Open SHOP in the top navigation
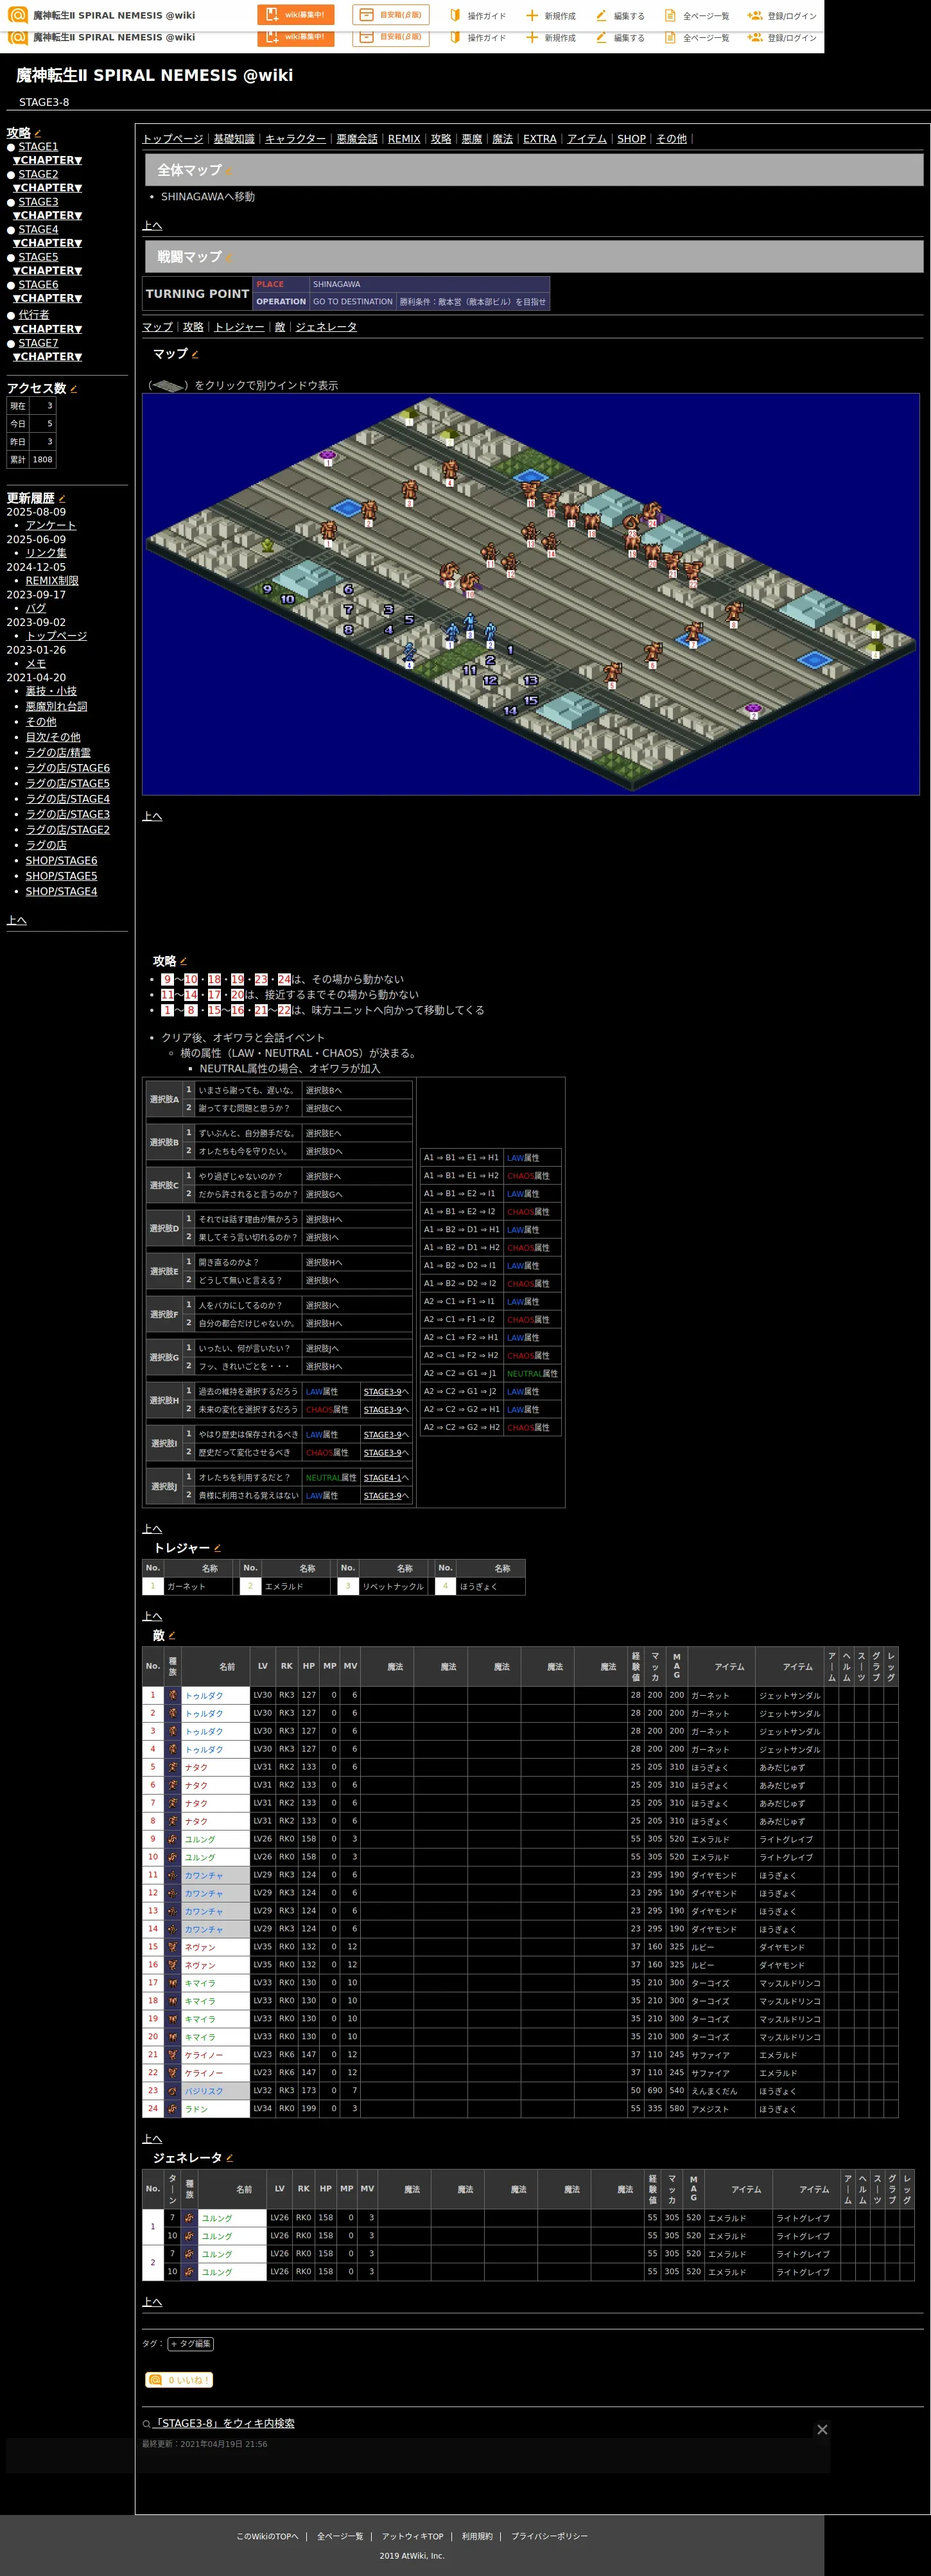Viewport: 931px width, 2576px height. (x=631, y=139)
